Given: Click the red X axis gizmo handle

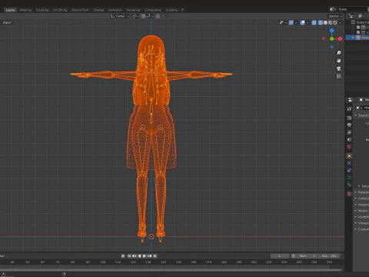Looking at the screenshot, I should pos(340,38).
